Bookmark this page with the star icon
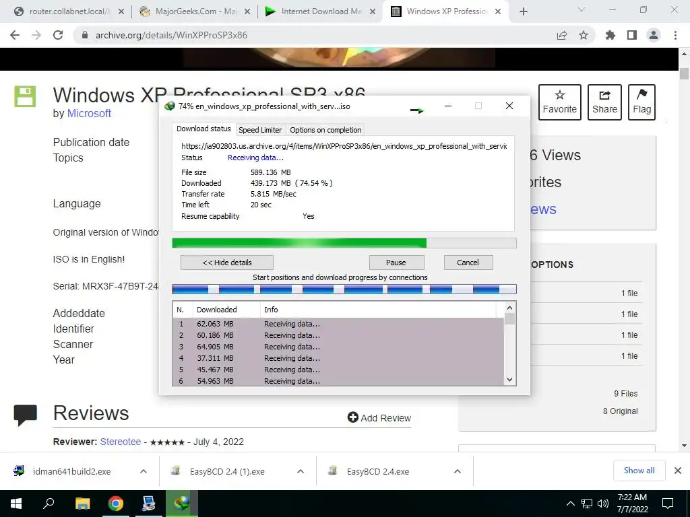This screenshot has height=517, width=690. click(584, 35)
